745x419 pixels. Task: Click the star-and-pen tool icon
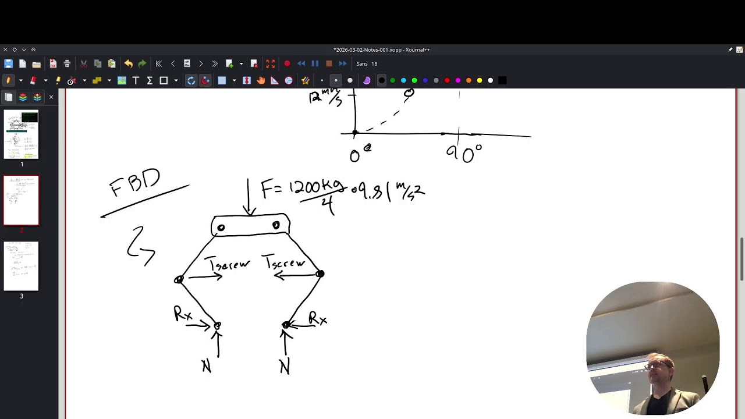305,80
